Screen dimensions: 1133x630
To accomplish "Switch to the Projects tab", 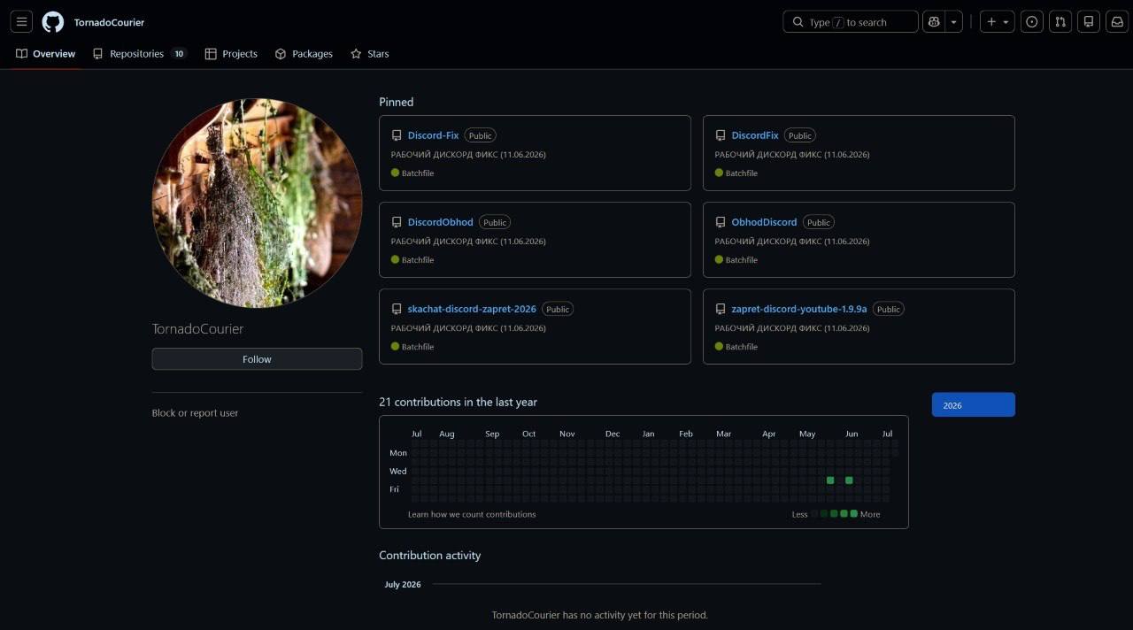I will 231,54.
